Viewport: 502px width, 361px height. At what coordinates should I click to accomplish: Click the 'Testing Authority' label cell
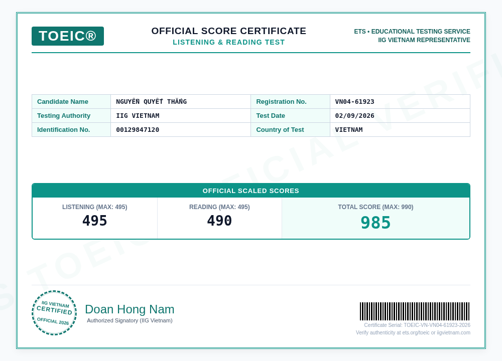point(71,116)
